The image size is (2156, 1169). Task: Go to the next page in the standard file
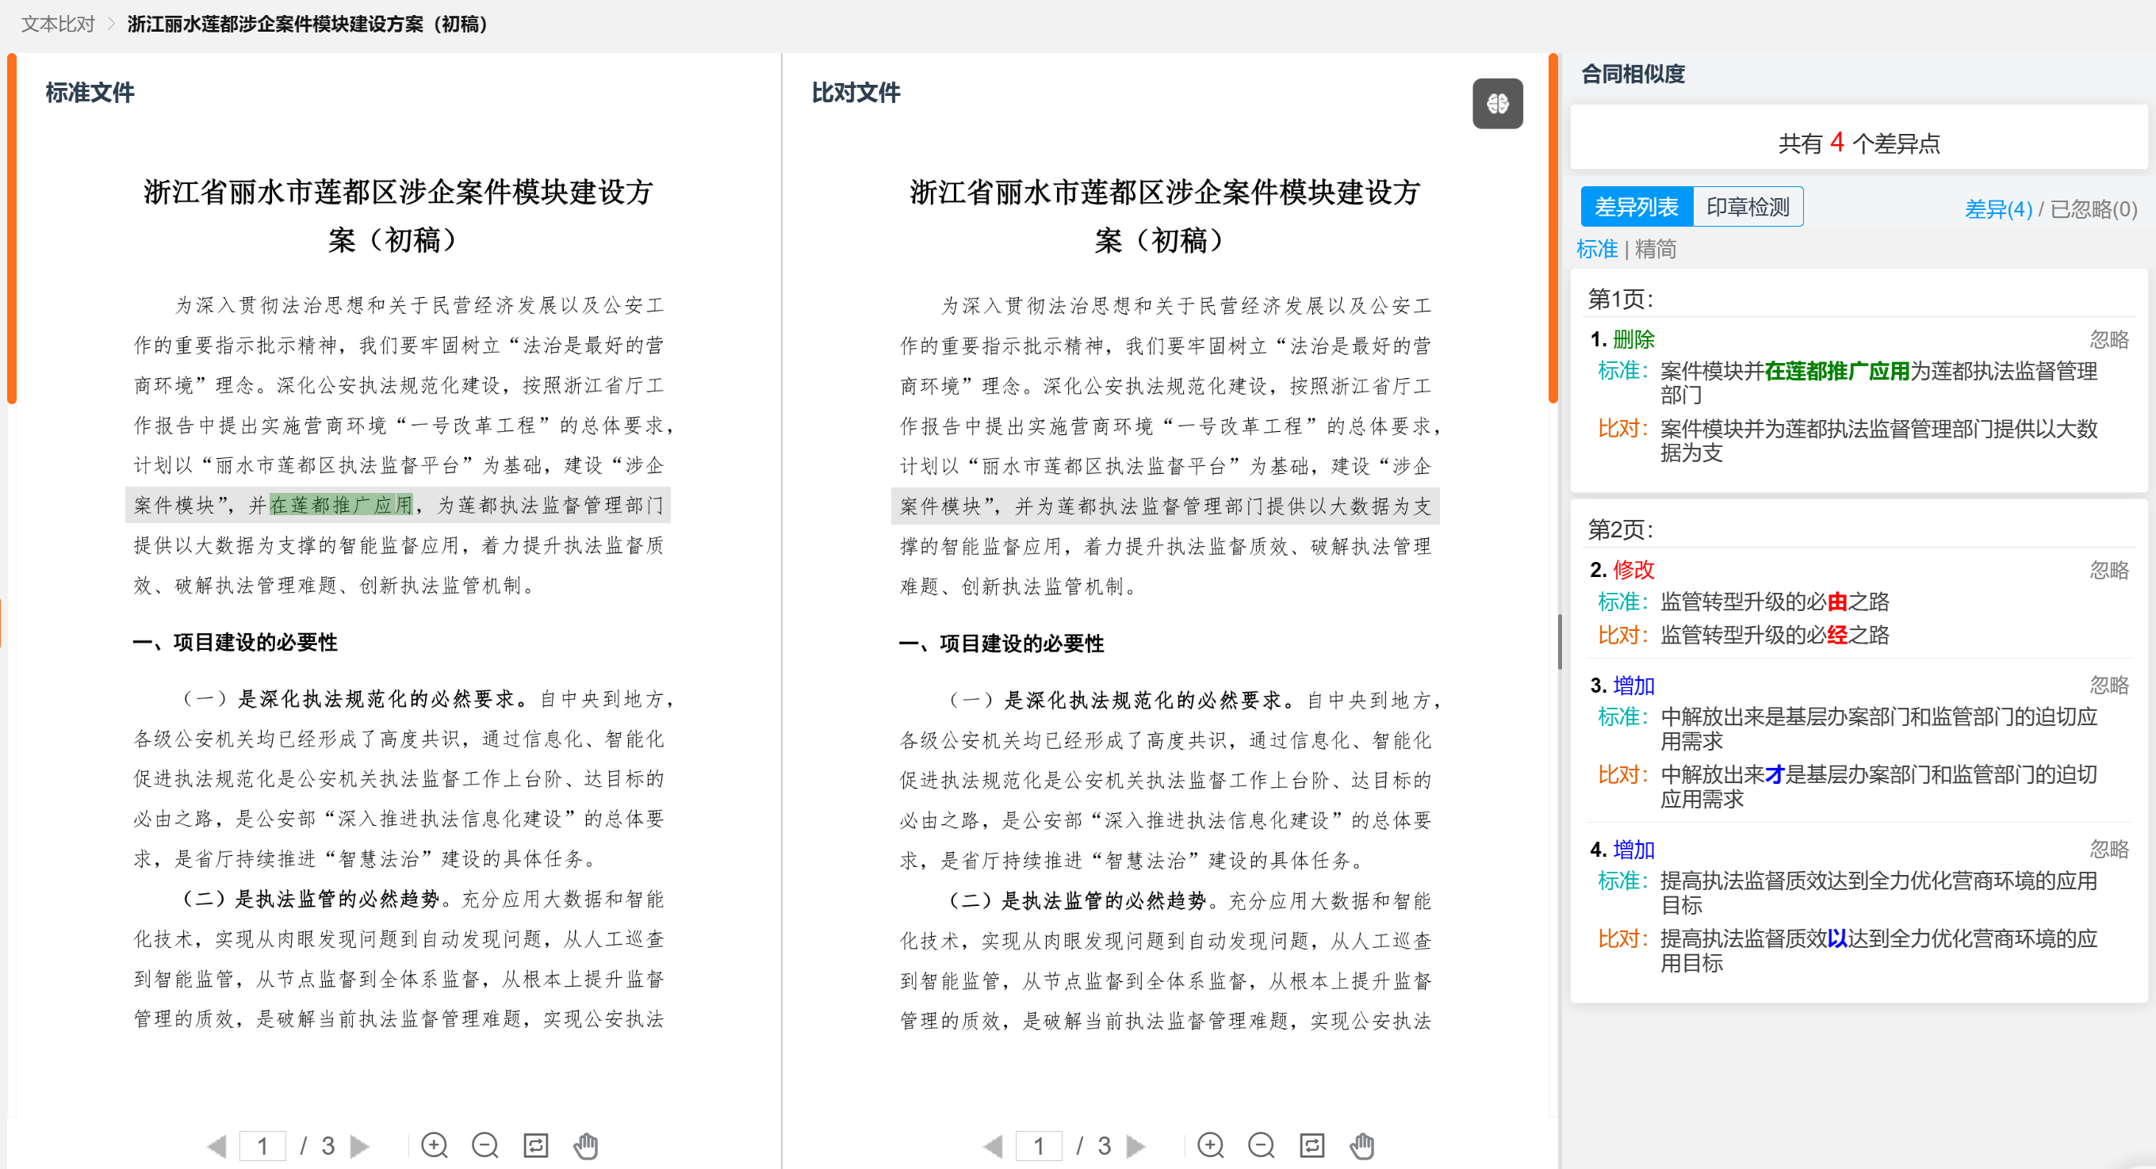[x=360, y=1144]
